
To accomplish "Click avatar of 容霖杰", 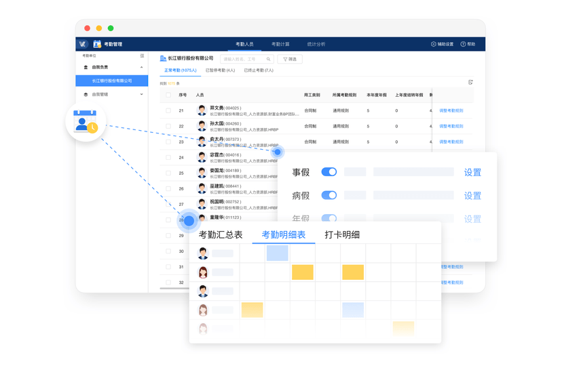I will [x=202, y=157].
